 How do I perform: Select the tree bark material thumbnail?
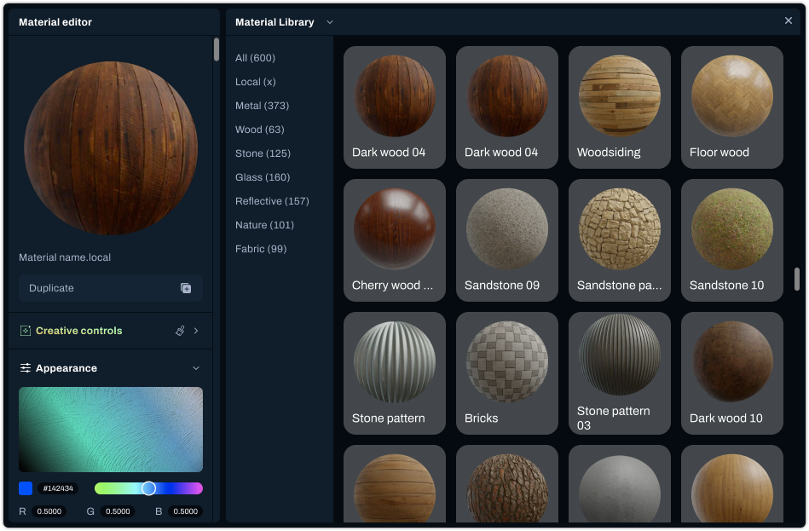coord(506,484)
